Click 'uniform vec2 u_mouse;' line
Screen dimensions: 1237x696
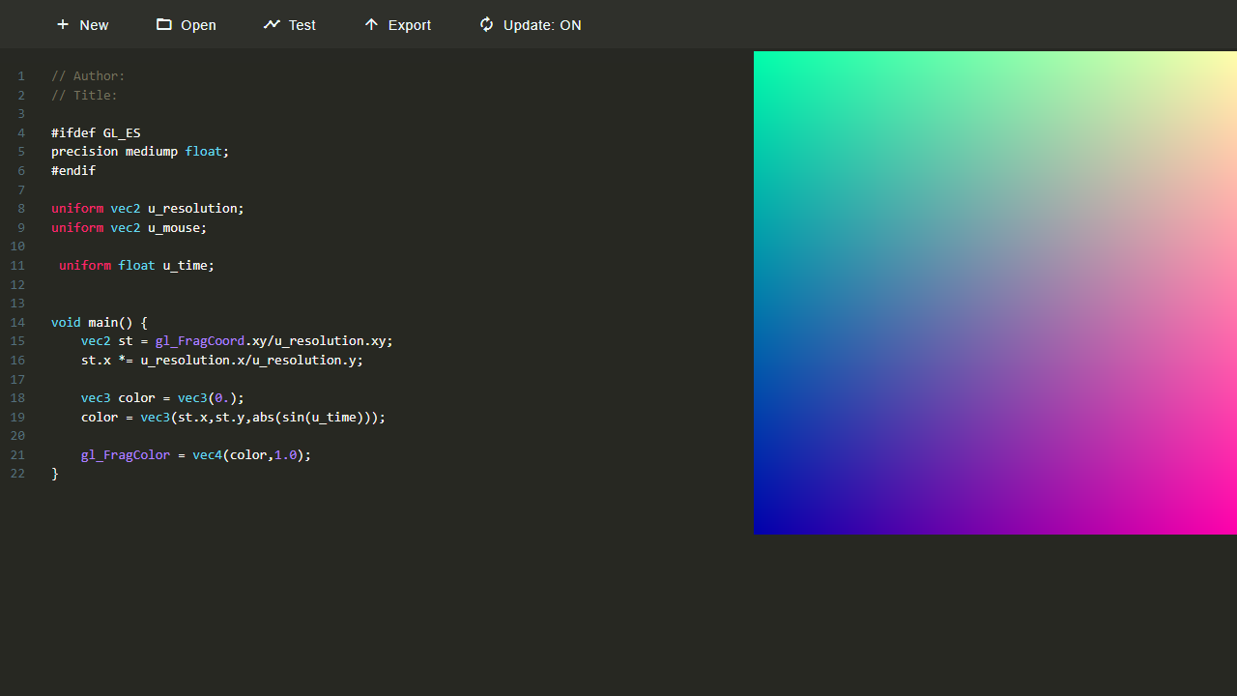(x=129, y=228)
